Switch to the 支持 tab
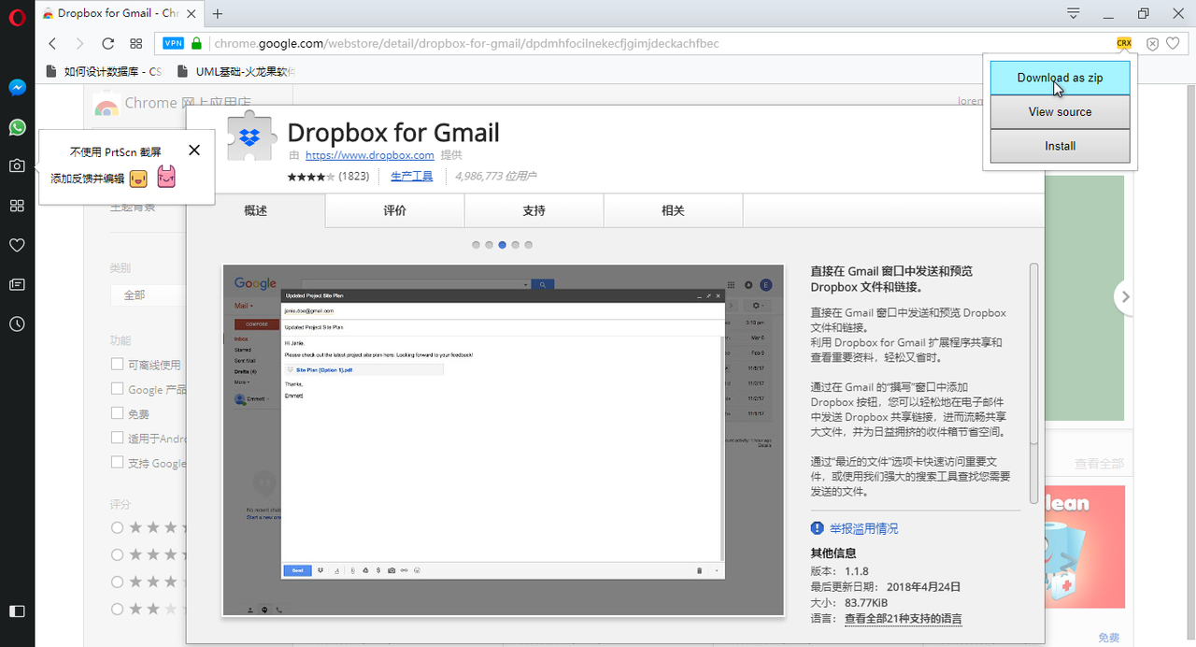 click(534, 210)
